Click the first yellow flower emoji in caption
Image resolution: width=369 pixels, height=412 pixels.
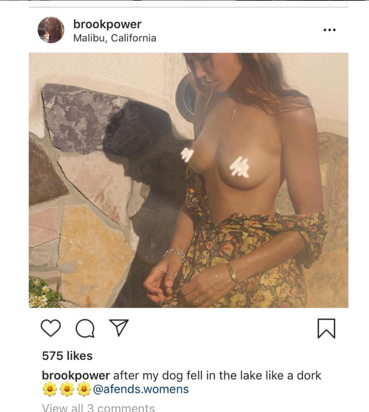[50, 389]
